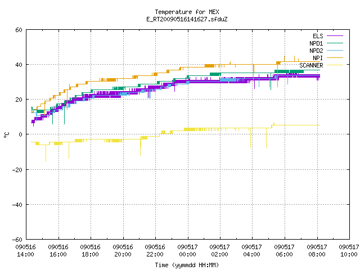Screen dimensions: 360x270
Task: Click the °C y-axis unit label
Action: (x=6, y=135)
